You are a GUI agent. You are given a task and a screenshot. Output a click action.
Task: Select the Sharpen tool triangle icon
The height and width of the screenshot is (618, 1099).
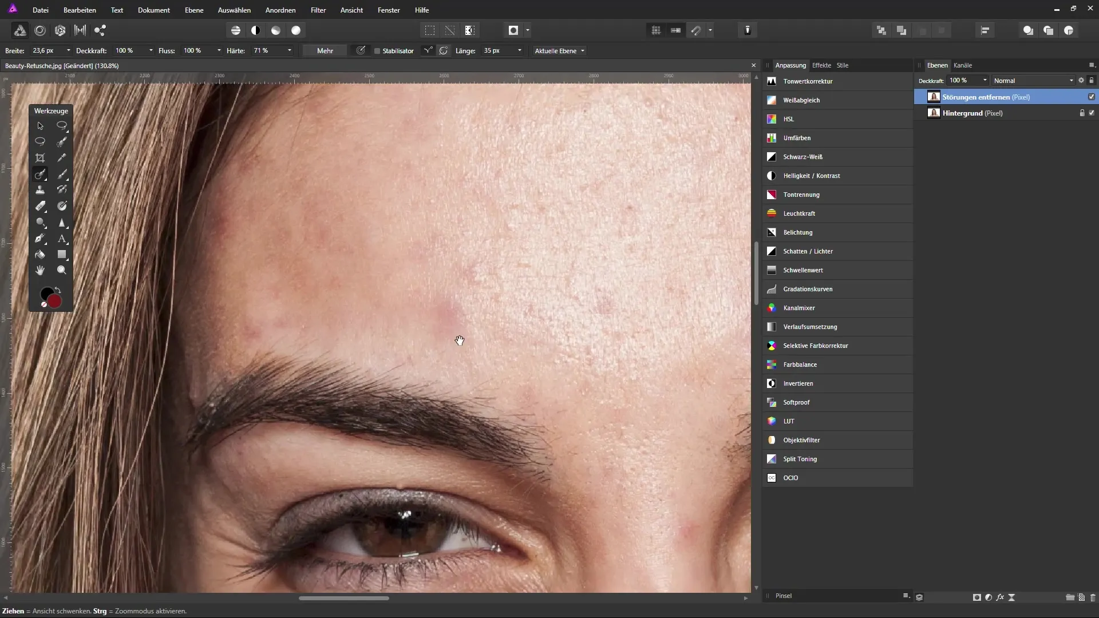tap(62, 223)
